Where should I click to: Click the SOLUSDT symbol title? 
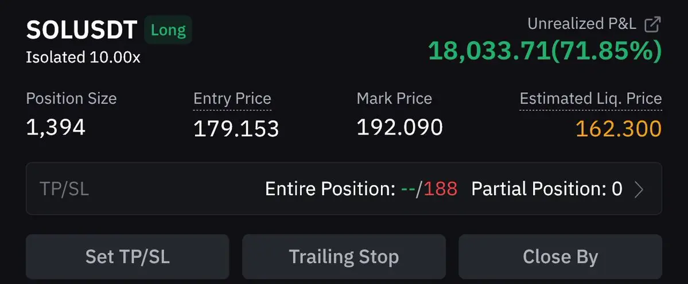coord(81,30)
